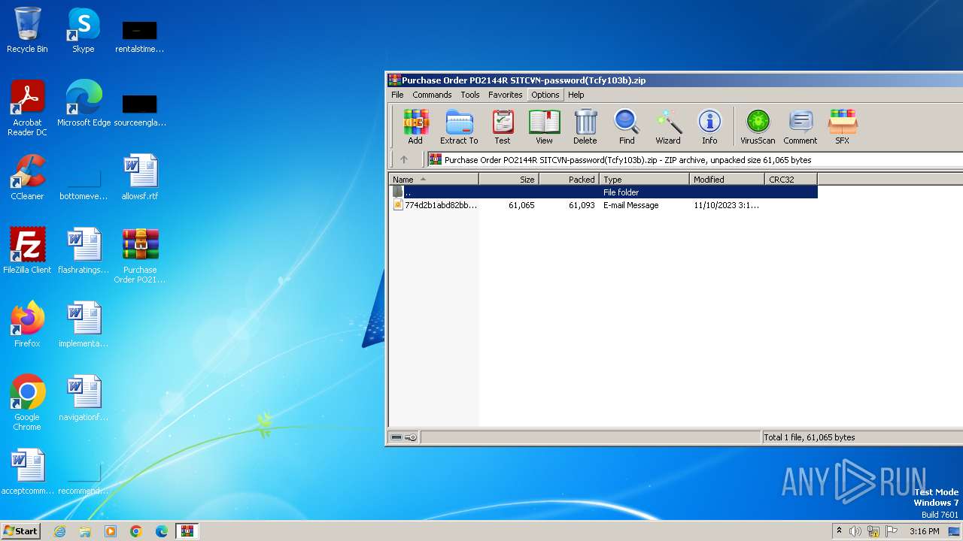Screen dimensions: 963x541
Task: Open the bottomeve desktop file
Action: coord(84,183)
